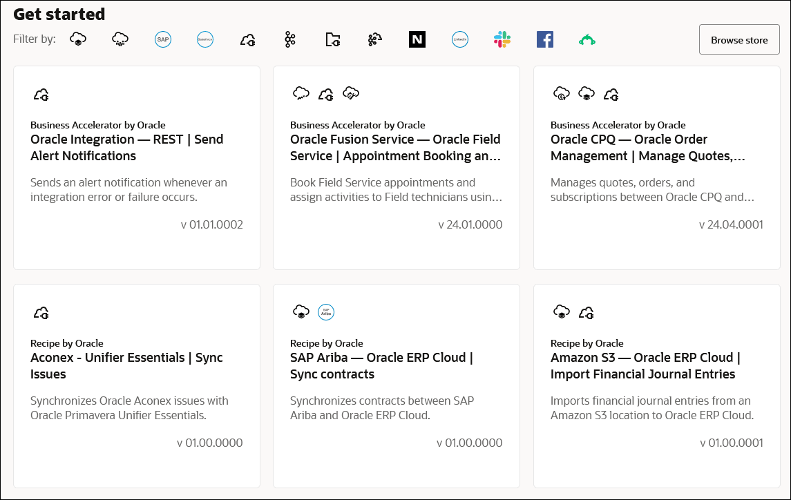
Task: Click 'Sends an alert notification whenever' description
Action: coord(128,190)
